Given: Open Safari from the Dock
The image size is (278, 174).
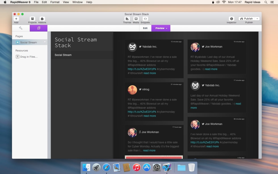Looking at the screenshot, I should [106, 167].
